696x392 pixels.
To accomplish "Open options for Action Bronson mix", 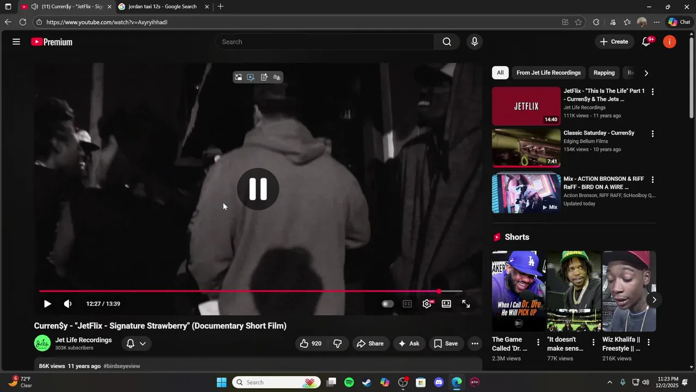I will [652, 179].
